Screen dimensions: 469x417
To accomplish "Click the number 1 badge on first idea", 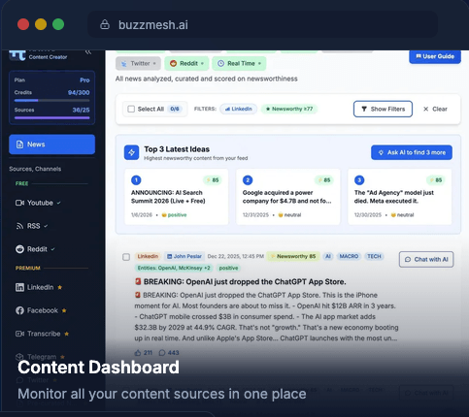I will [136, 180].
